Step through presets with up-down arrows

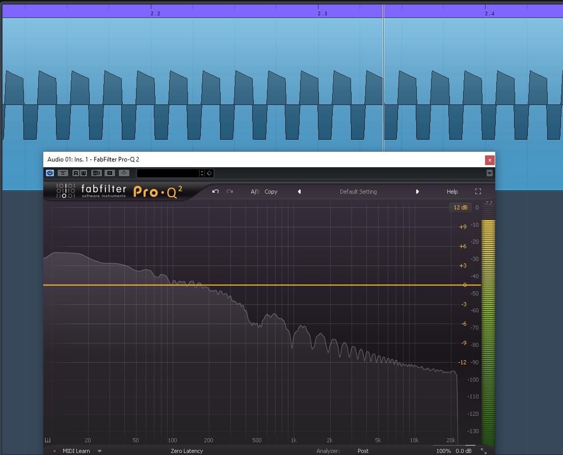click(x=202, y=173)
